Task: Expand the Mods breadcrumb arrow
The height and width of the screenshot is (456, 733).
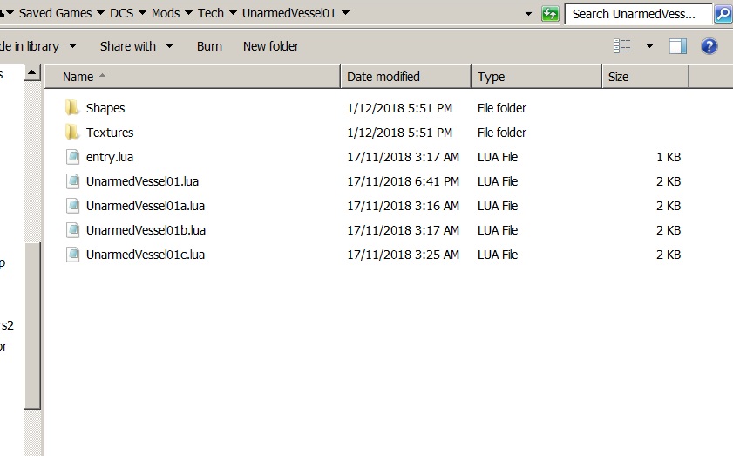Action: 189,13
